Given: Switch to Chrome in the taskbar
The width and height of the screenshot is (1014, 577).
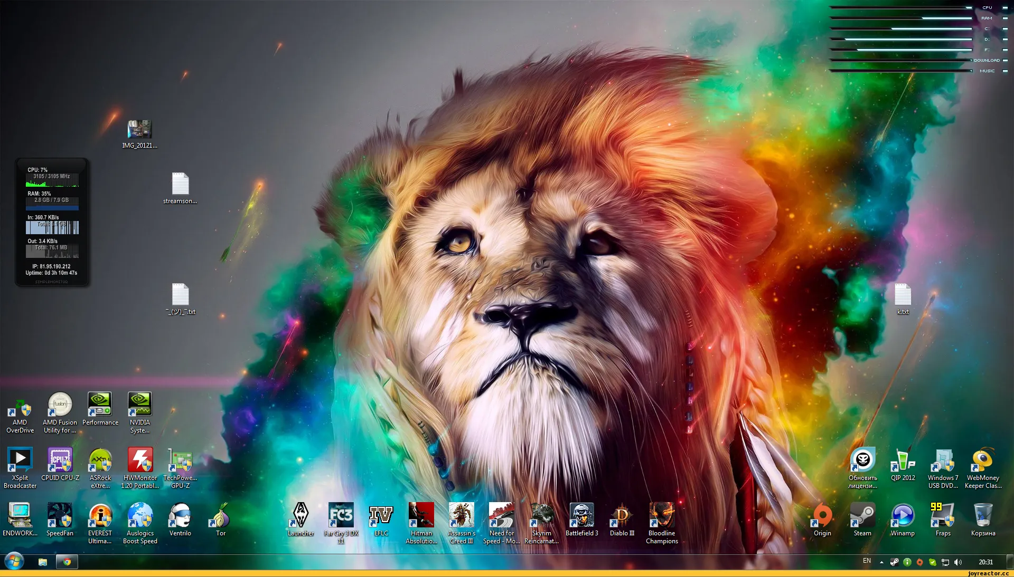Looking at the screenshot, I should (67, 562).
